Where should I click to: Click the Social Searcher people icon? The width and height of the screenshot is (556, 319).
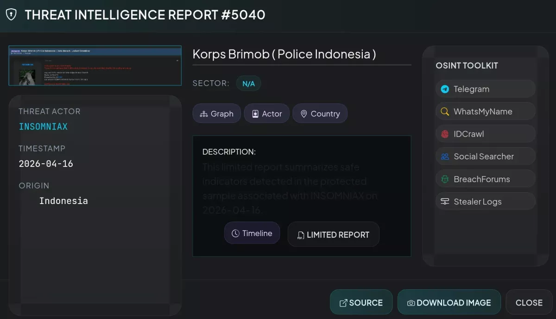click(x=445, y=157)
